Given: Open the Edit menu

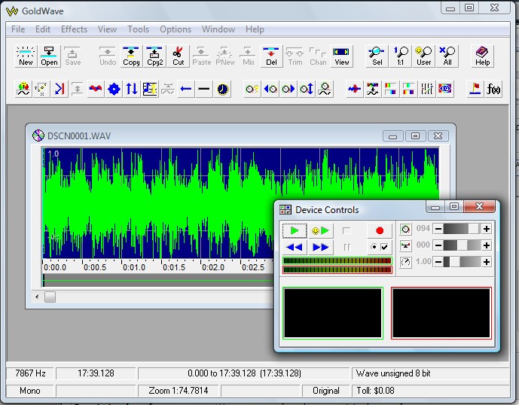Looking at the screenshot, I should click(43, 29).
